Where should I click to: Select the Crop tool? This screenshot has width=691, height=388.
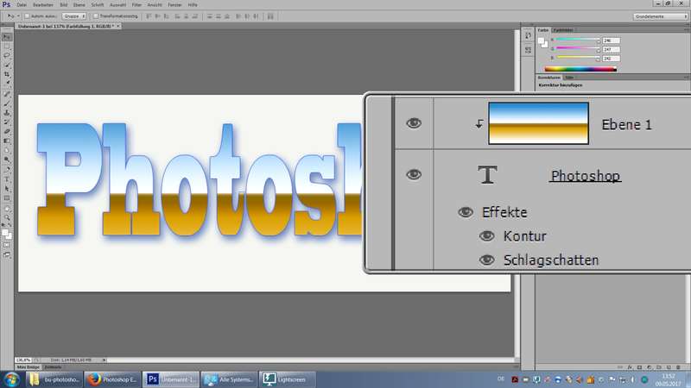click(7, 74)
